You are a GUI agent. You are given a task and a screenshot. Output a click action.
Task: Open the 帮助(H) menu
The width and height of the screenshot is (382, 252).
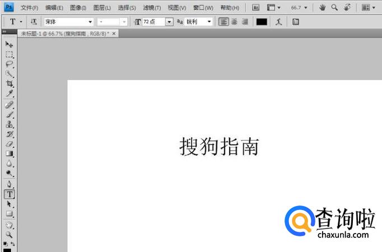[x=230, y=8]
